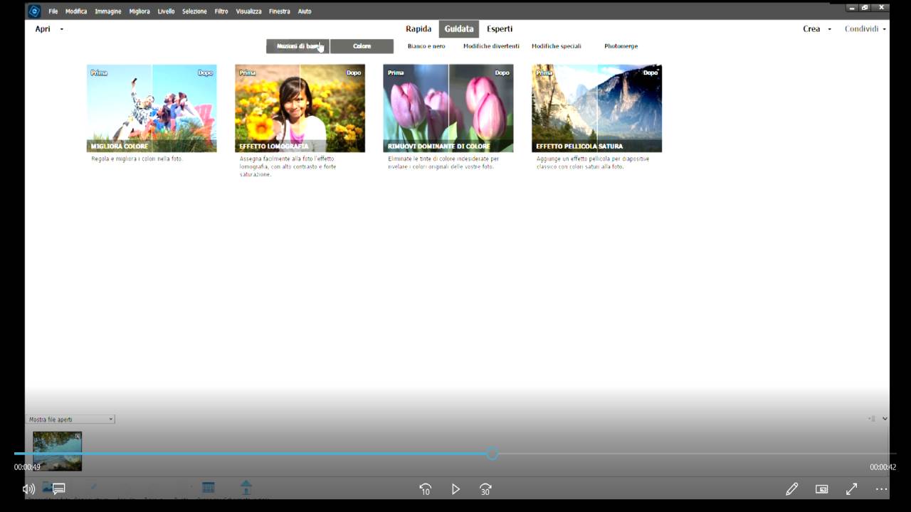Select the 'Nozioni di base' category
This screenshot has width=911, height=512.
click(x=297, y=46)
